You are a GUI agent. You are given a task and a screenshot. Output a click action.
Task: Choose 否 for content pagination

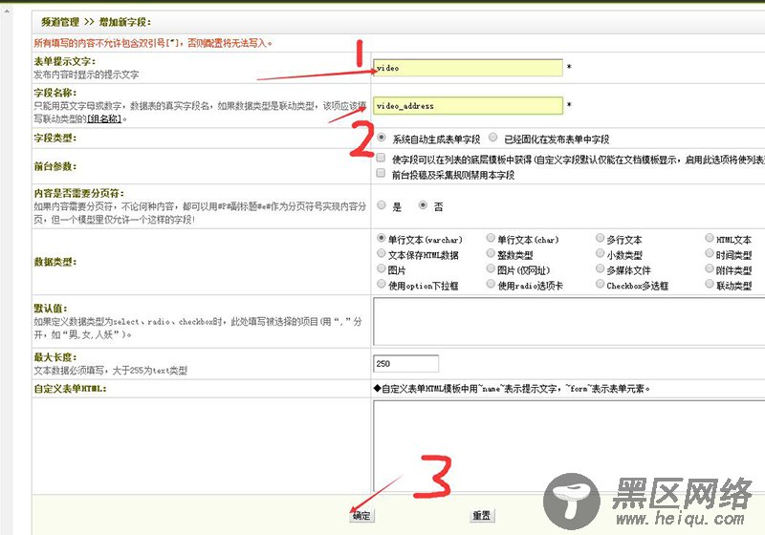pos(423,205)
